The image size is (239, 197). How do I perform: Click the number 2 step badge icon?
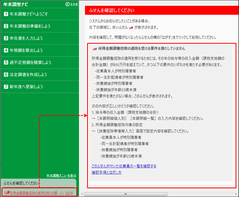[x=6, y=26]
